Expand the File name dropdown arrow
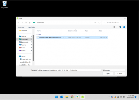The height and width of the screenshot is (100, 139). [x=100, y=70]
